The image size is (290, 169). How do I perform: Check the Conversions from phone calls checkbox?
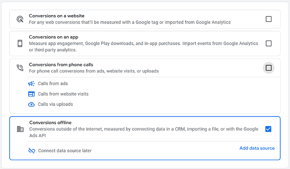click(269, 68)
